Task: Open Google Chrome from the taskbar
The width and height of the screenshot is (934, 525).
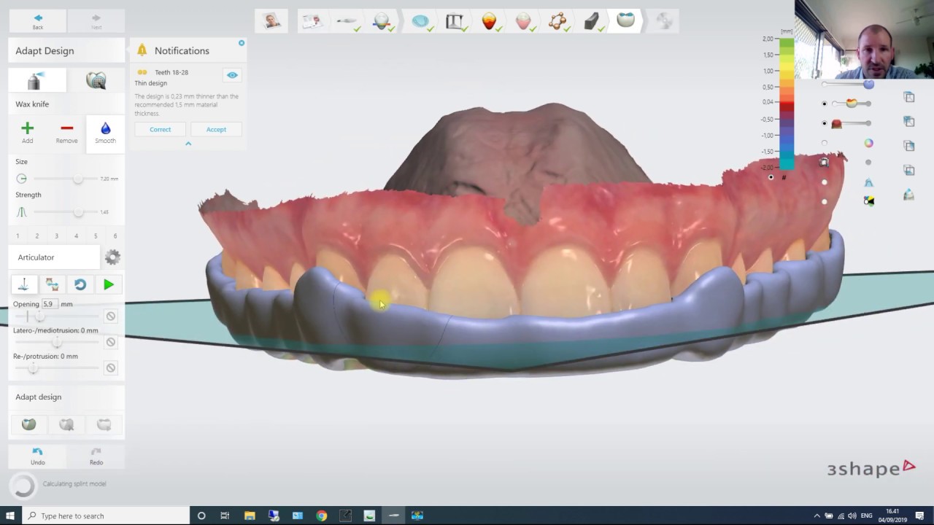Action: pos(321,516)
